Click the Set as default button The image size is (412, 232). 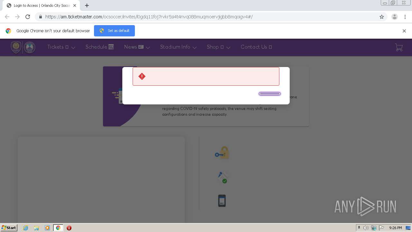114,31
